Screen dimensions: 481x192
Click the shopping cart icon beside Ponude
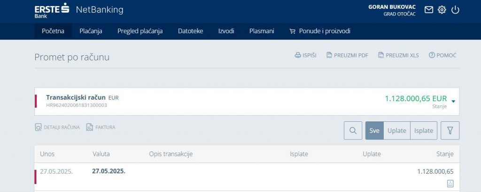coord(293,31)
